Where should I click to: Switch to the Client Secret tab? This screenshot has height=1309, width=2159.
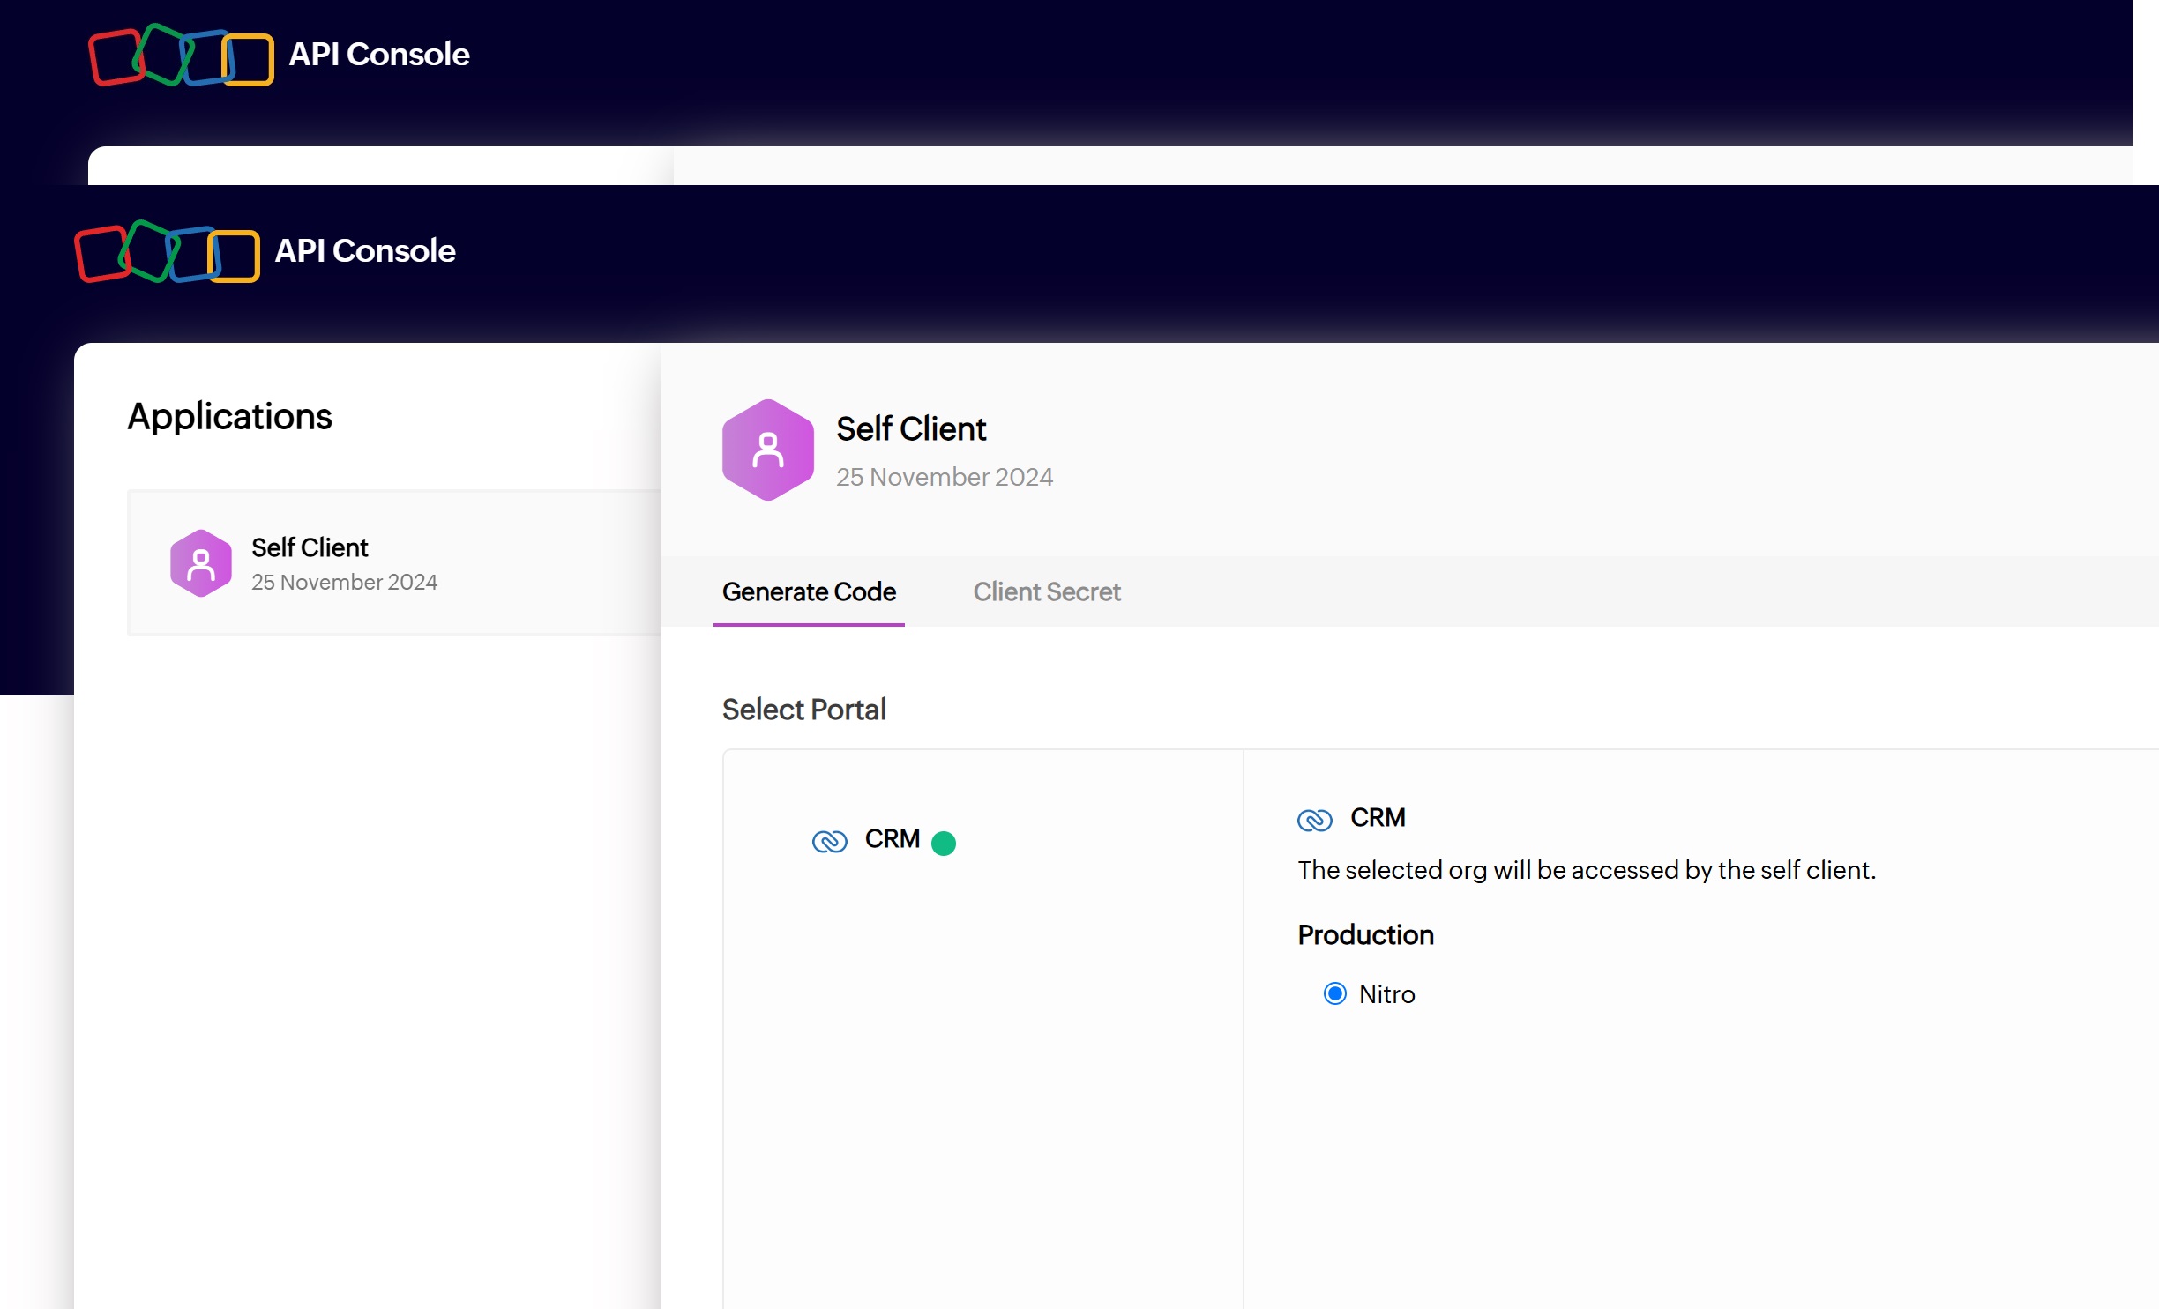[1046, 591]
